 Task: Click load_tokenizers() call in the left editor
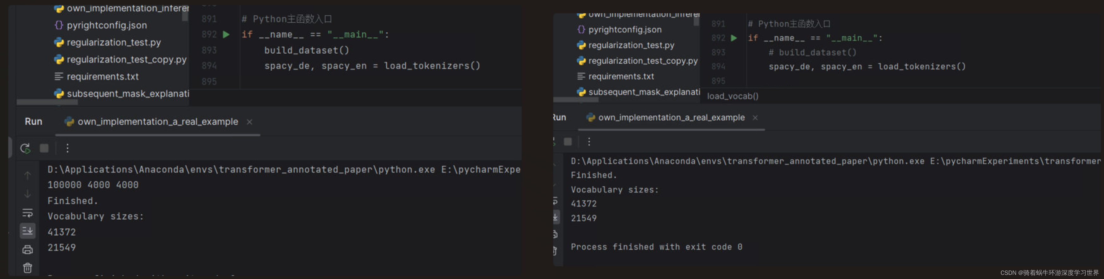[x=432, y=66]
